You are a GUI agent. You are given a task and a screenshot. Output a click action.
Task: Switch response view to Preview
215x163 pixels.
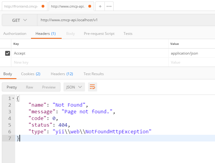pyautogui.click(x=49, y=87)
